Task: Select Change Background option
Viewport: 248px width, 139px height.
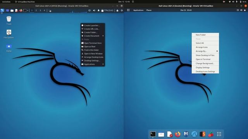Action: 205,63
